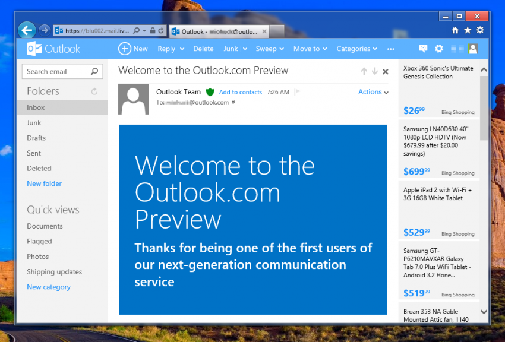Click the New folder link
This screenshot has height=342, width=505.
44,183
